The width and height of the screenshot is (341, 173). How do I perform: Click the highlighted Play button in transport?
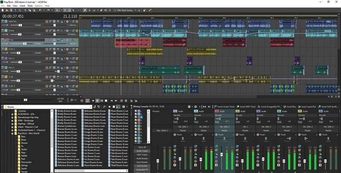click(98, 101)
